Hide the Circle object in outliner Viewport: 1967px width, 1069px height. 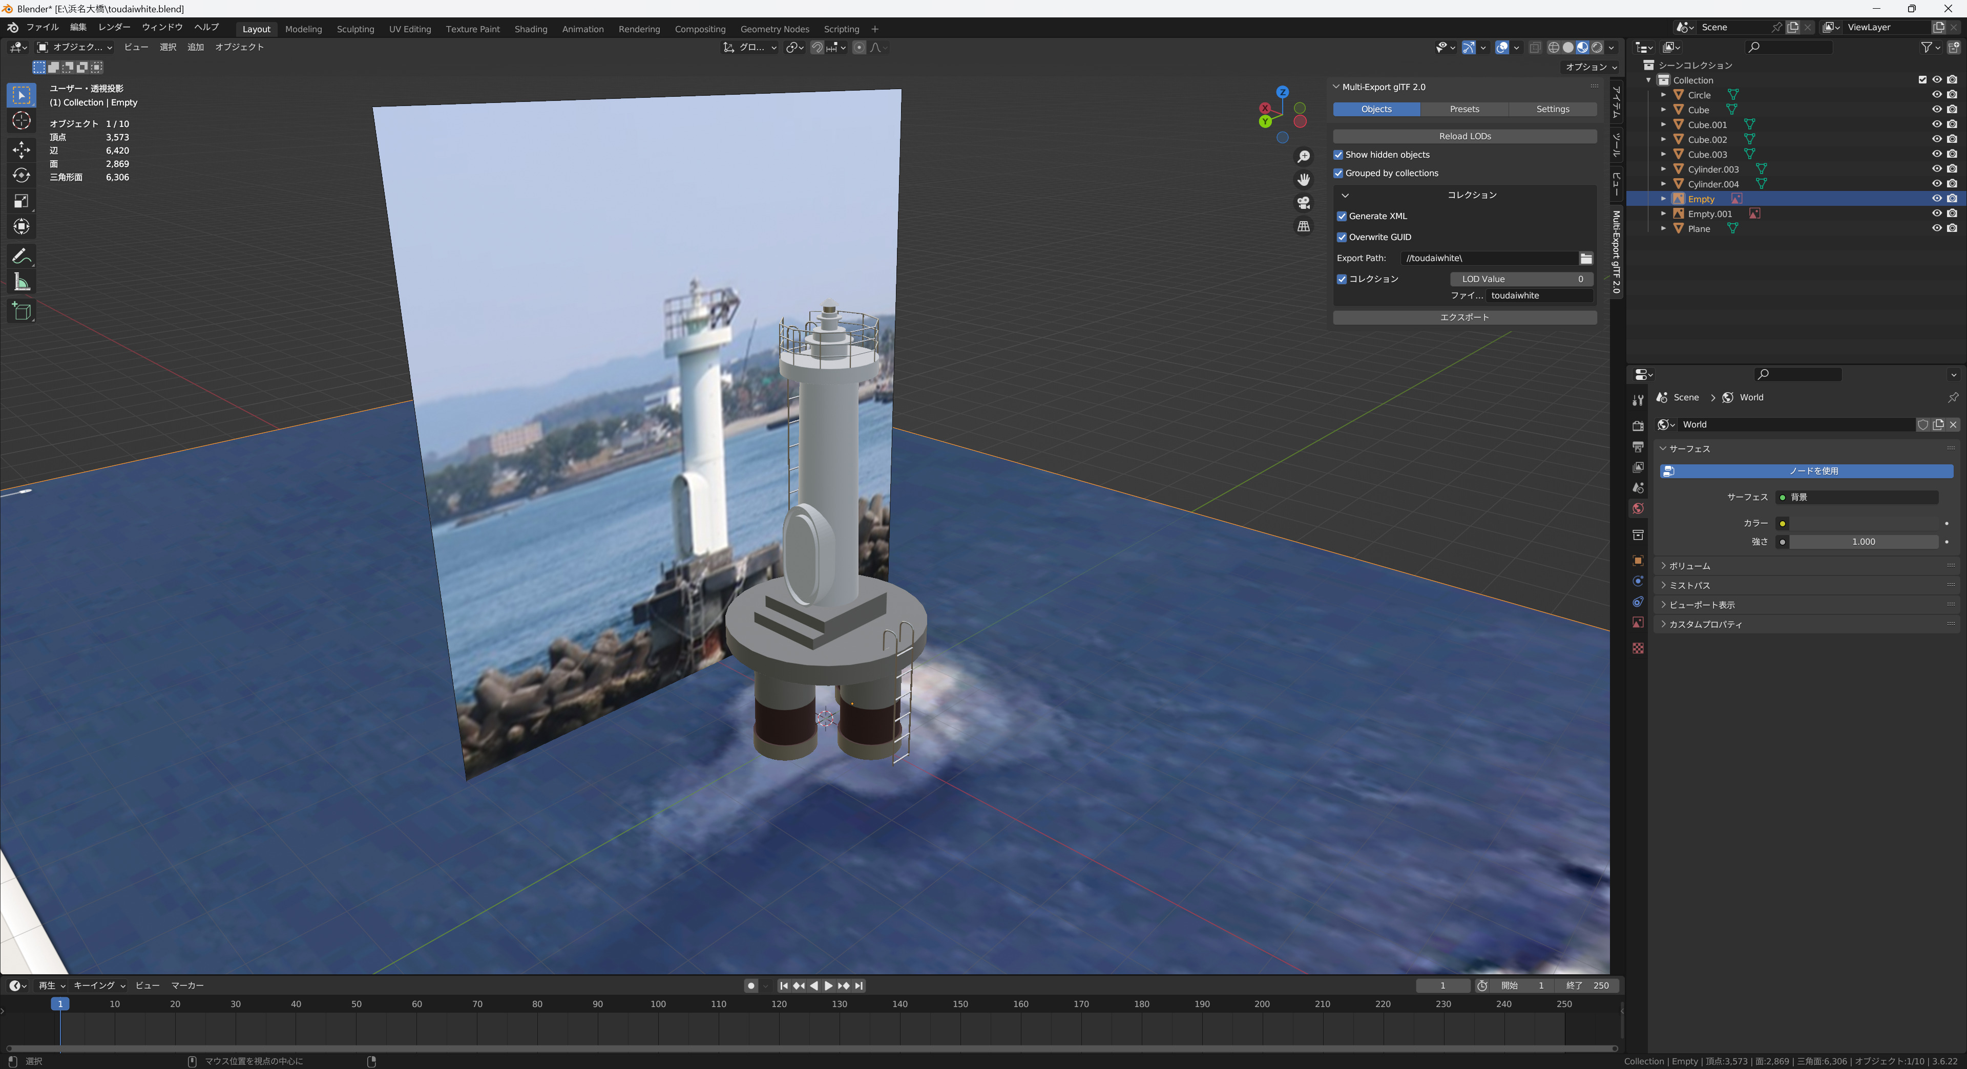1936,95
